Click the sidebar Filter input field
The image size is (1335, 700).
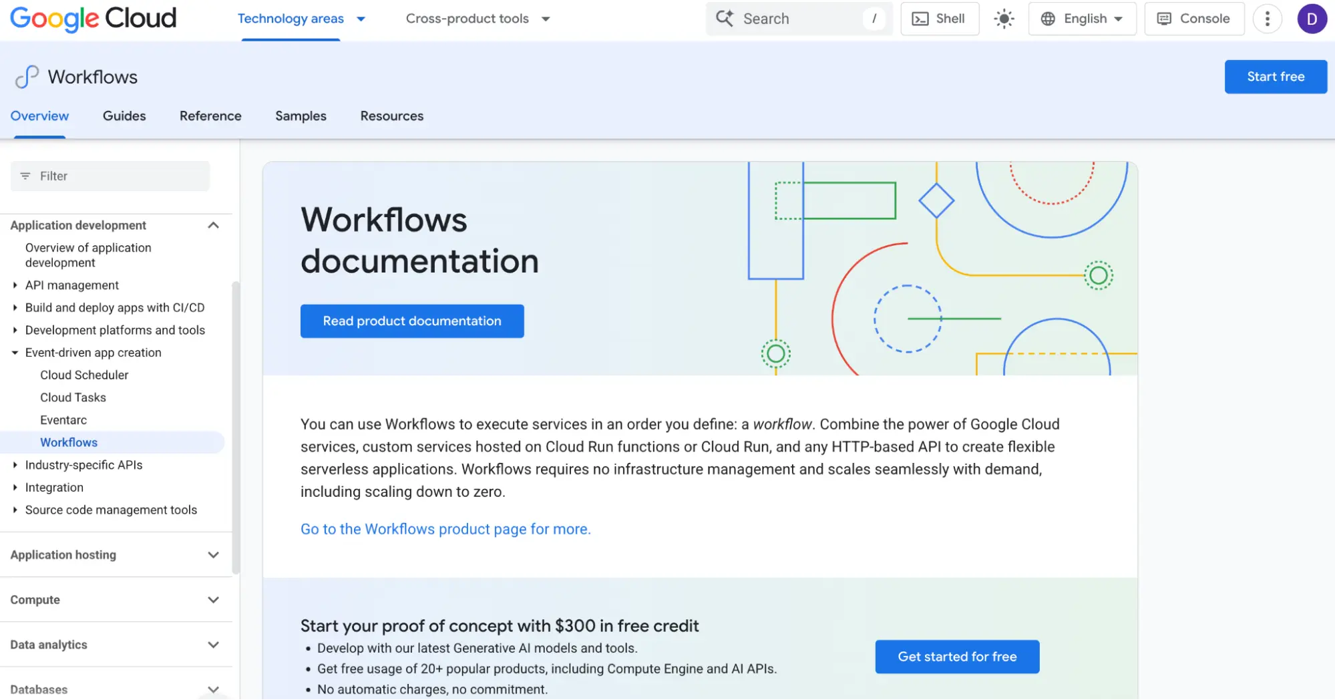click(110, 176)
